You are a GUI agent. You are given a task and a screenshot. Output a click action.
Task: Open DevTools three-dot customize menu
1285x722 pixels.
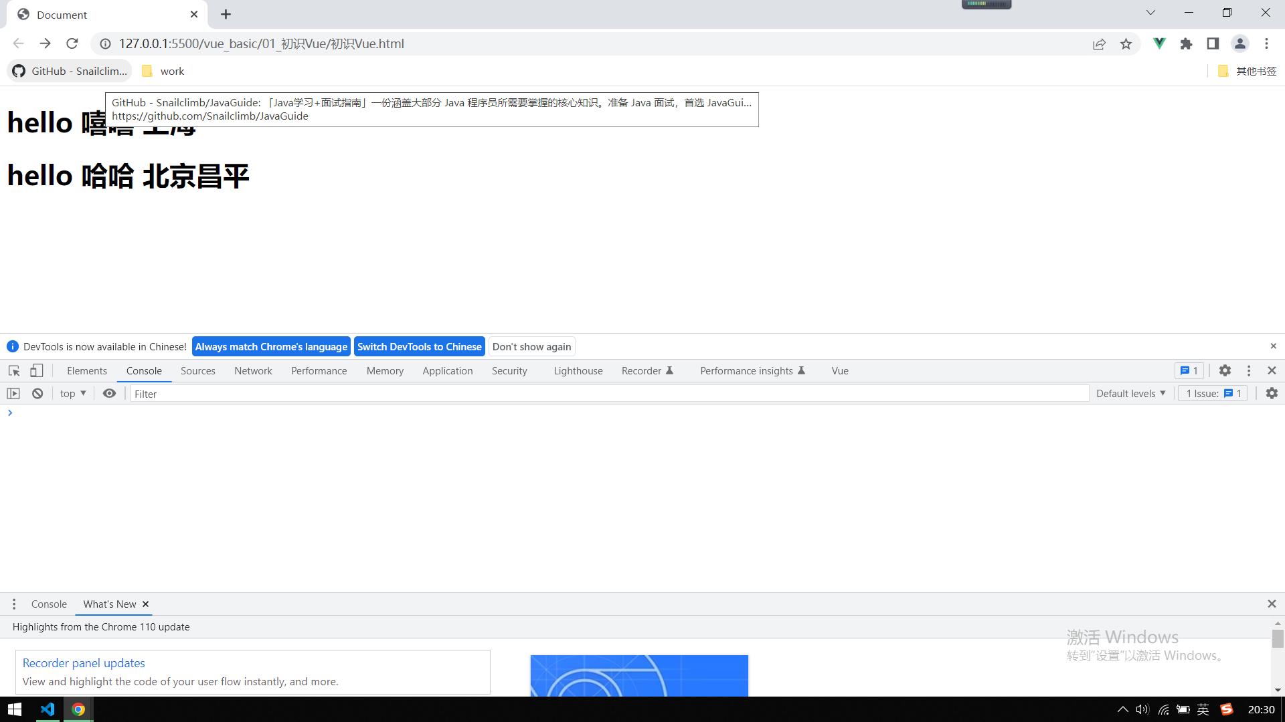point(1248,370)
